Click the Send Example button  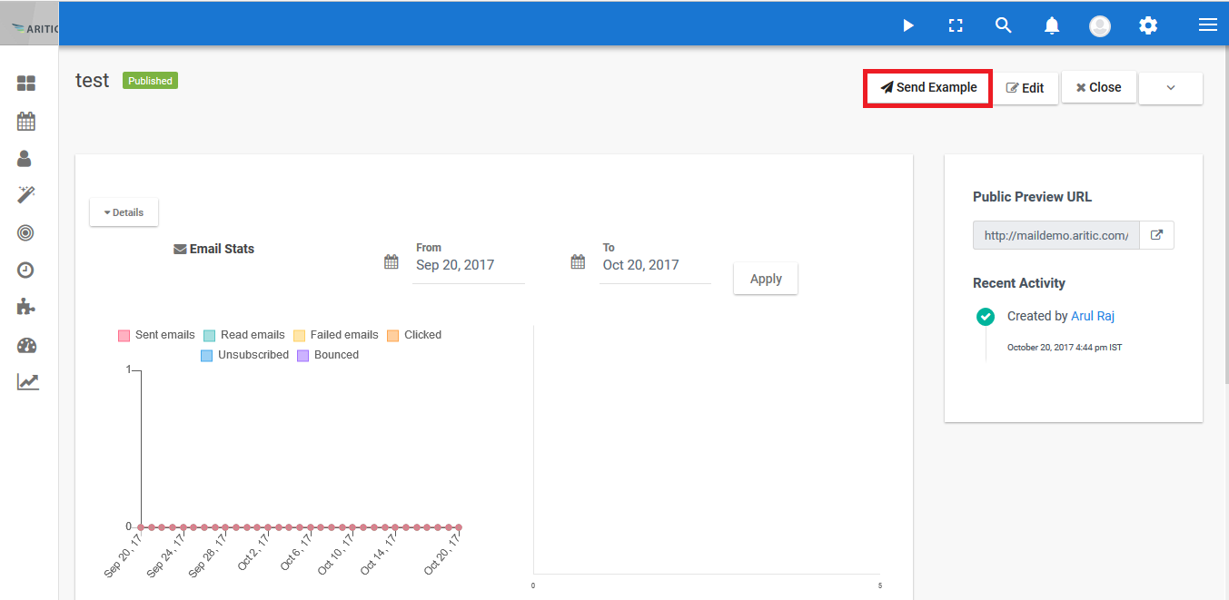927,88
